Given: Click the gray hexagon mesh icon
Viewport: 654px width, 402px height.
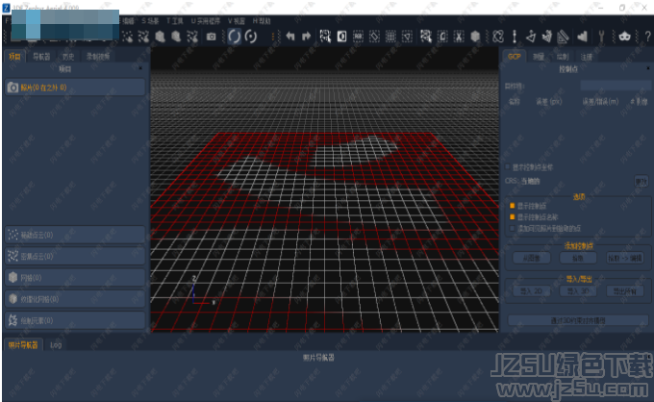Looking at the screenshot, I should (x=475, y=37).
